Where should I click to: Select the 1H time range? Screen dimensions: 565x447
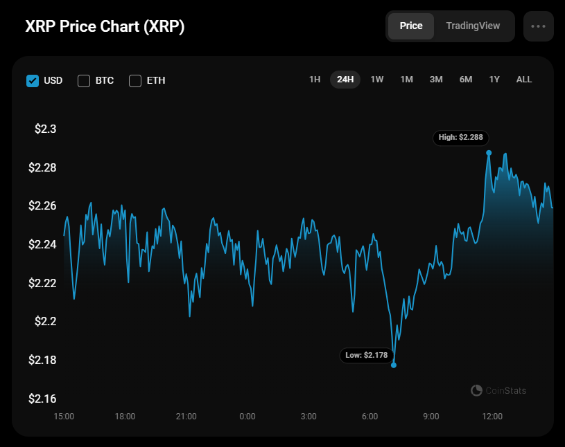[315, 80]
